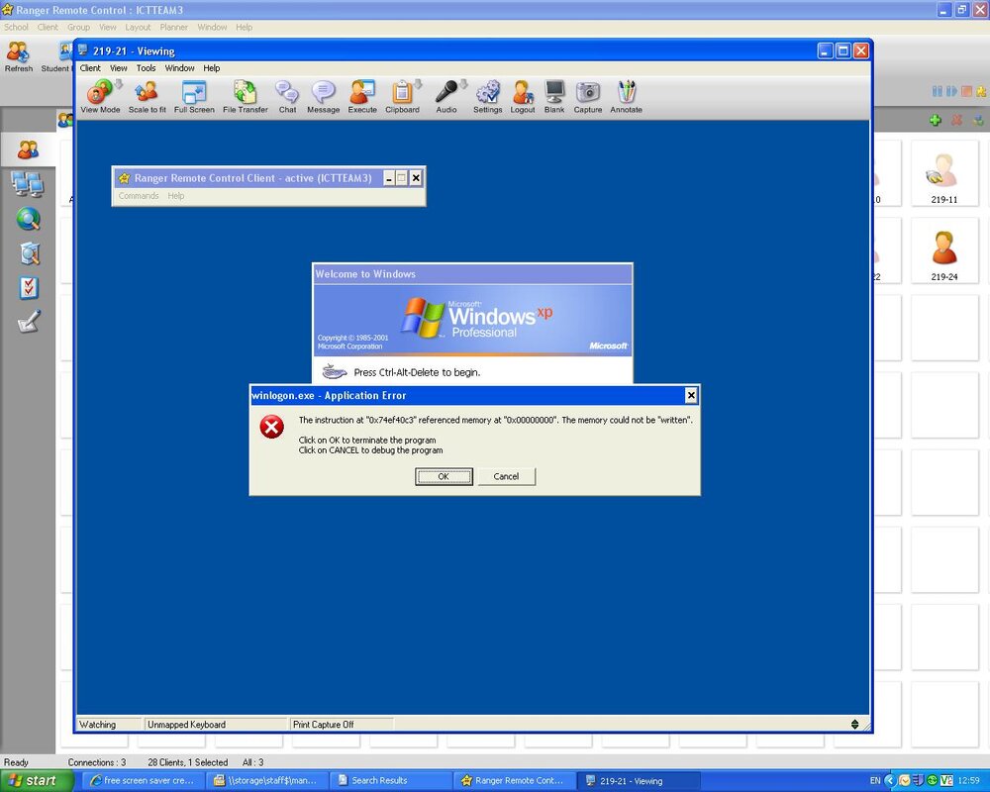
Task: Open the Execute tool
Action: (x=362, y=96)
